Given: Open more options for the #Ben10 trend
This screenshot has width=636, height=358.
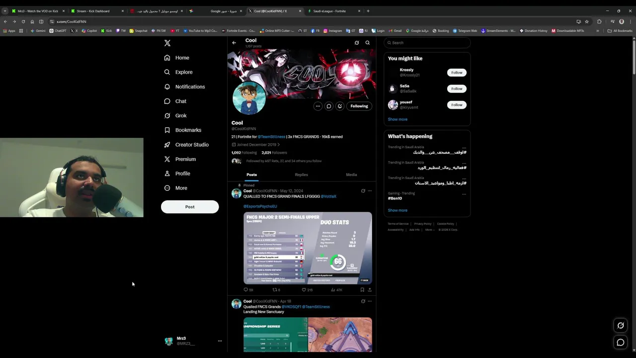Looking at the screenshot, I should (464, 194).
